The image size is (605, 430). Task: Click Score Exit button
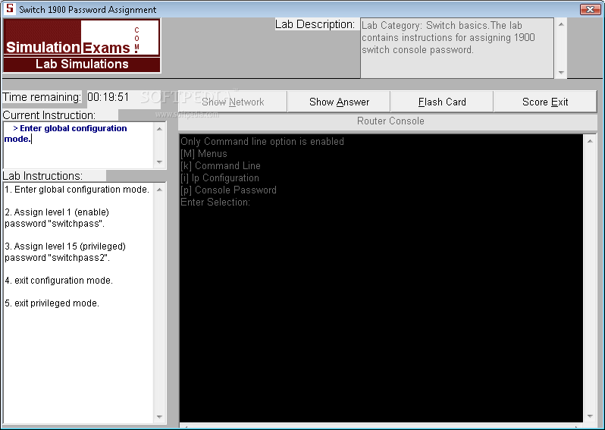click(545, 102)
